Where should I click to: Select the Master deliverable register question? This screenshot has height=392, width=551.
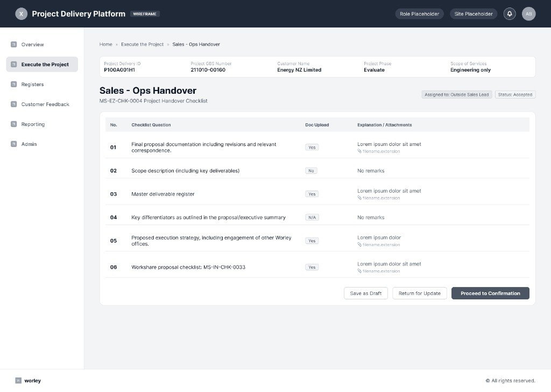click(x=163, y=194)
